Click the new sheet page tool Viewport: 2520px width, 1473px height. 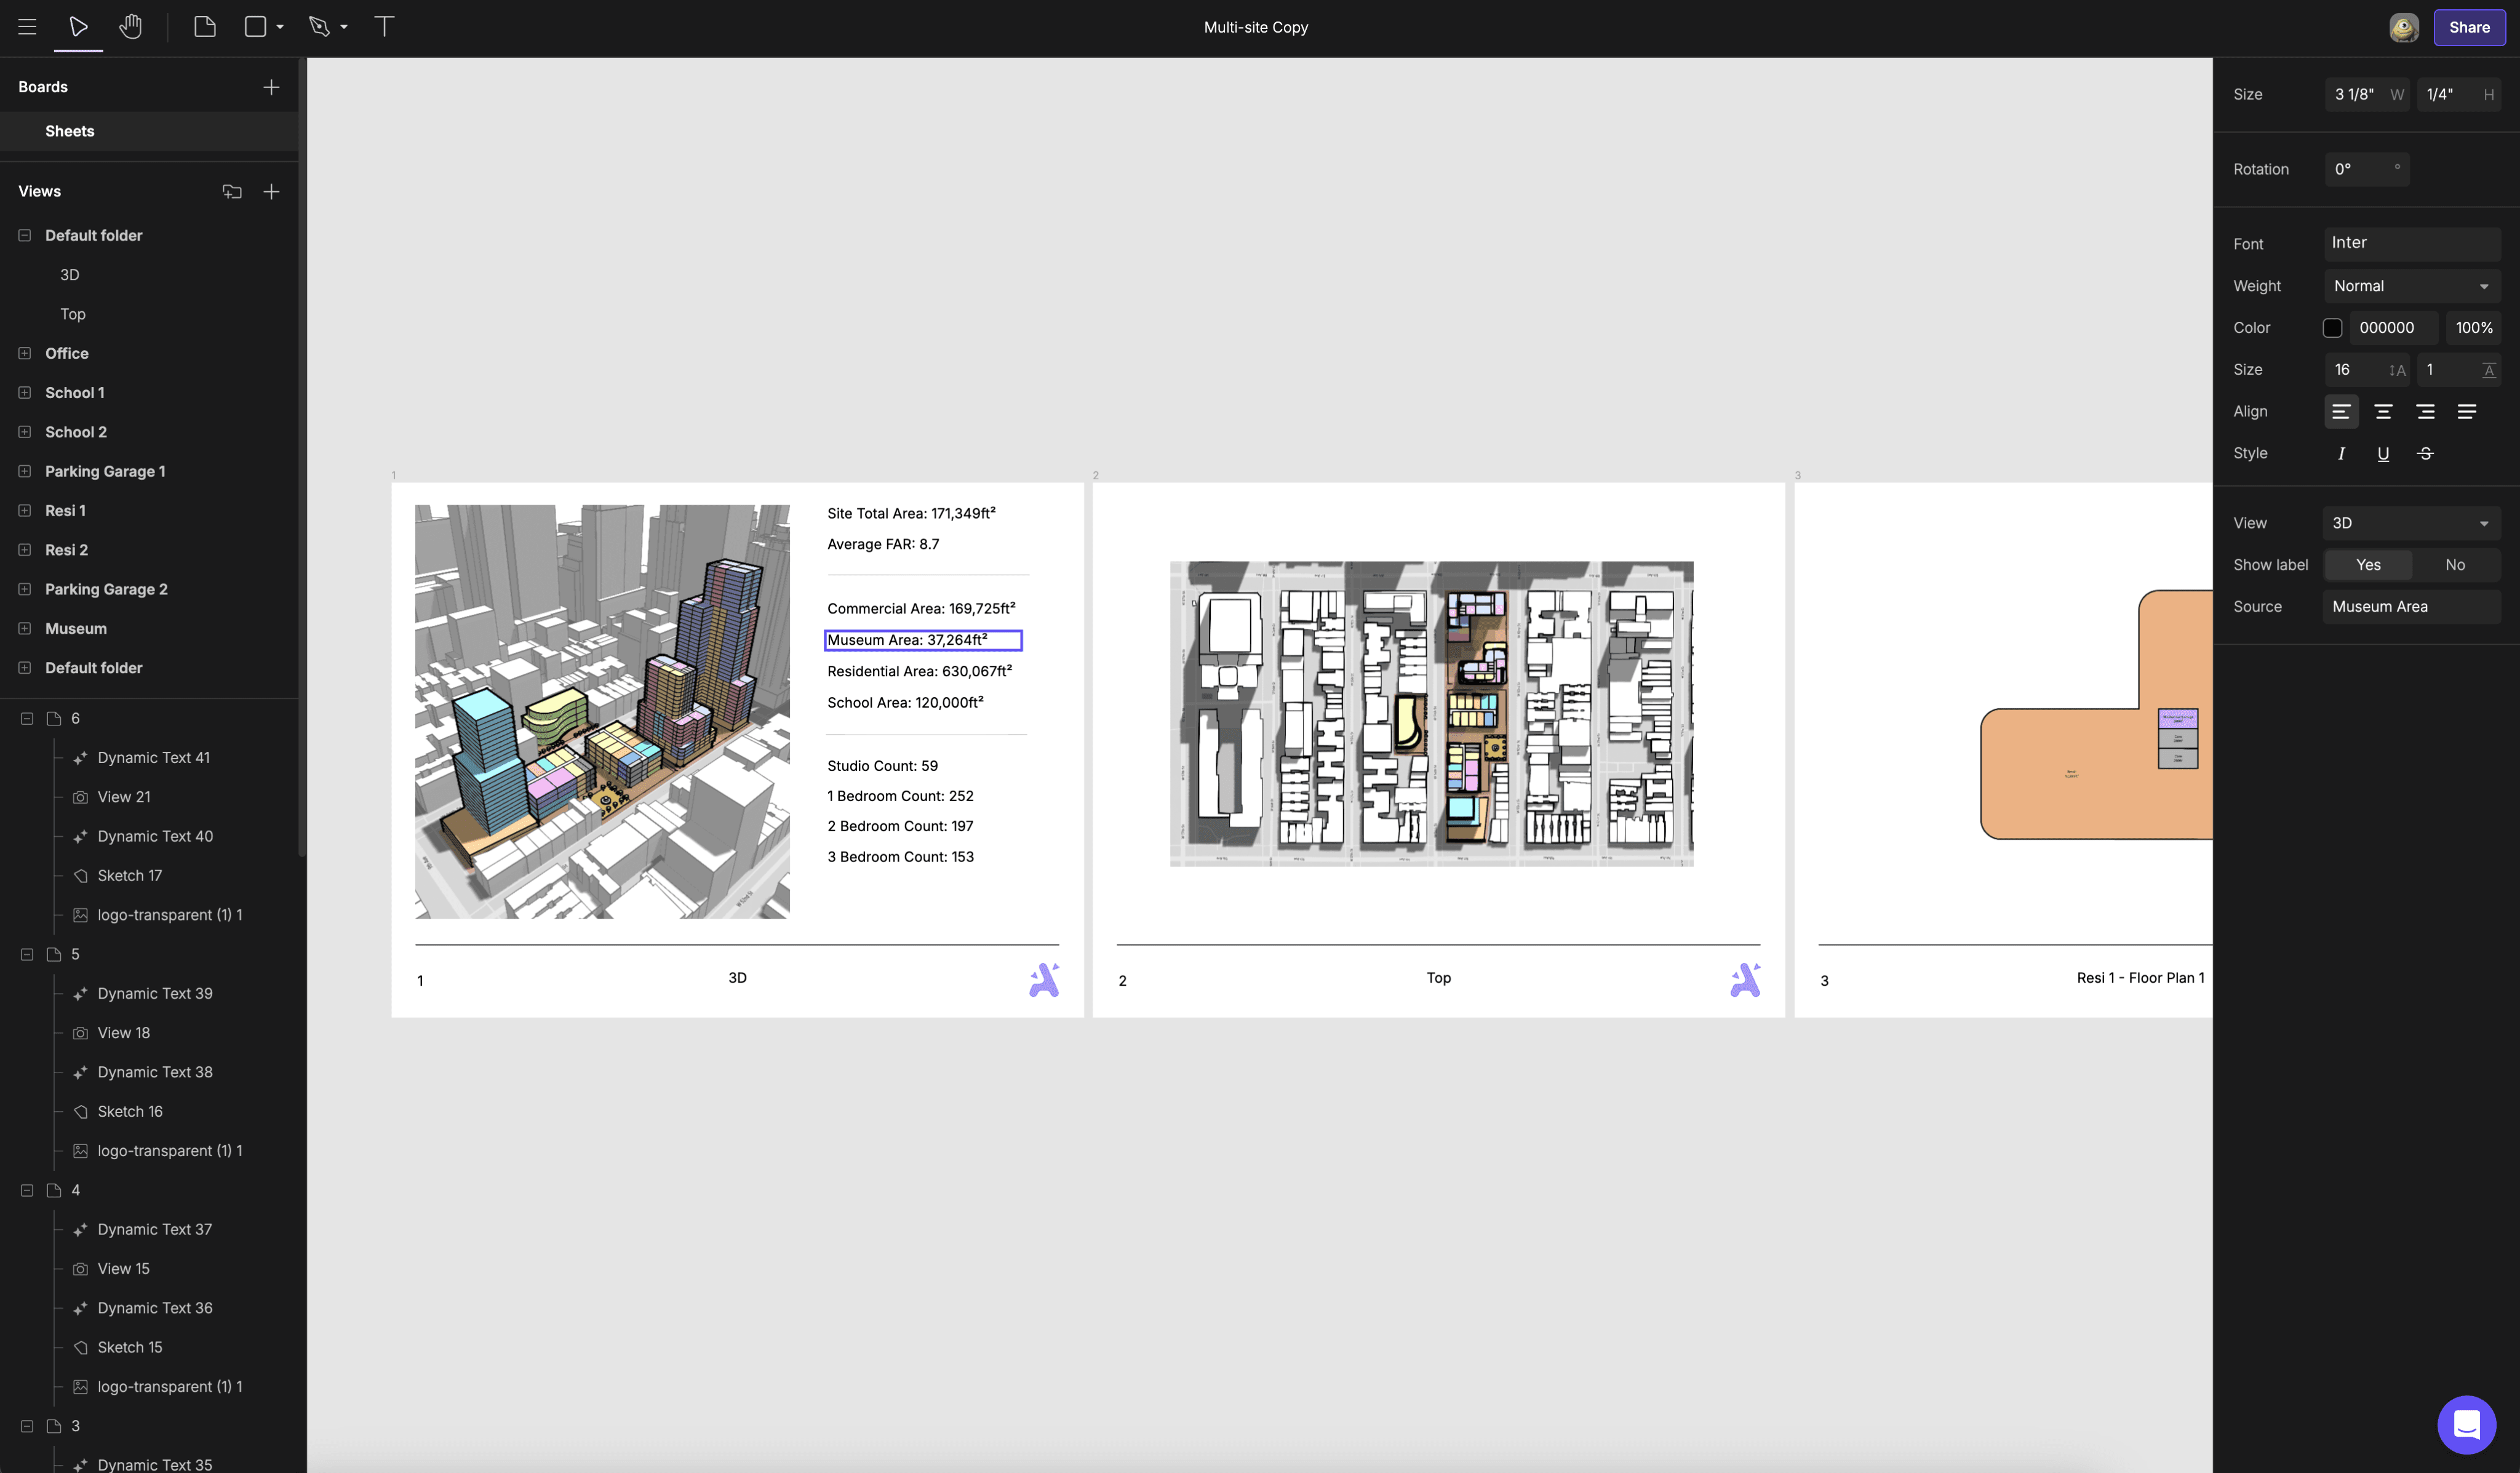[205, 27]
